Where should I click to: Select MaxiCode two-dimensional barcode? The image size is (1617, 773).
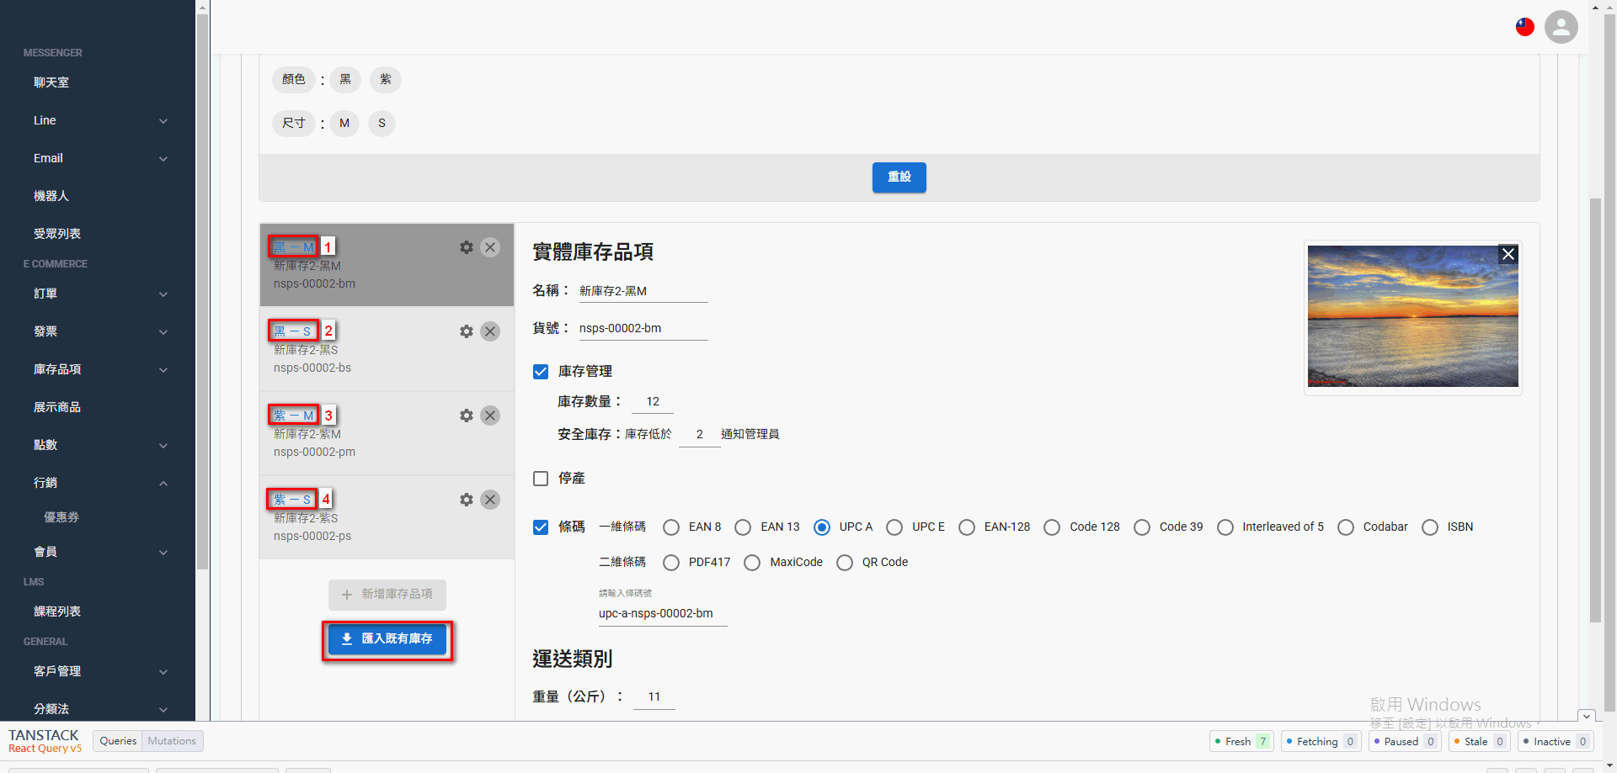752,563
